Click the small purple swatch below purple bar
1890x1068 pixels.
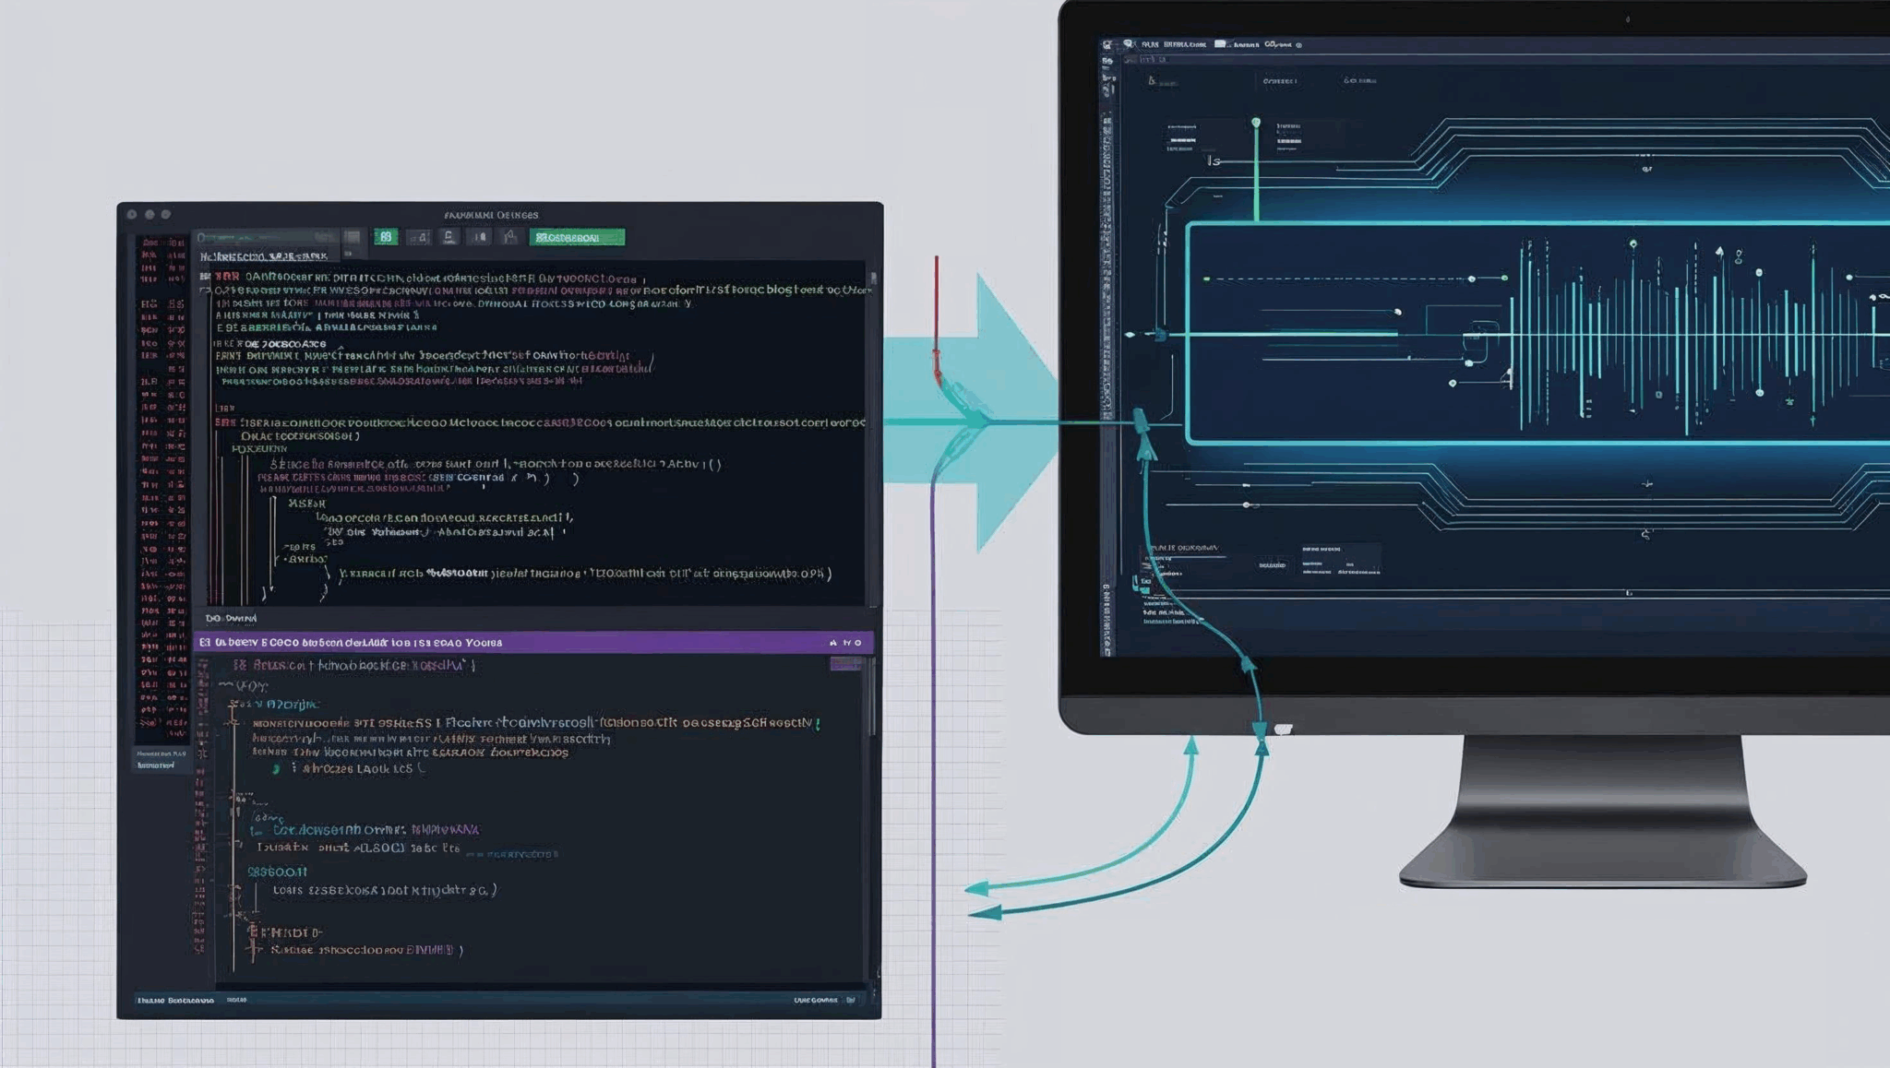(844, 664)
